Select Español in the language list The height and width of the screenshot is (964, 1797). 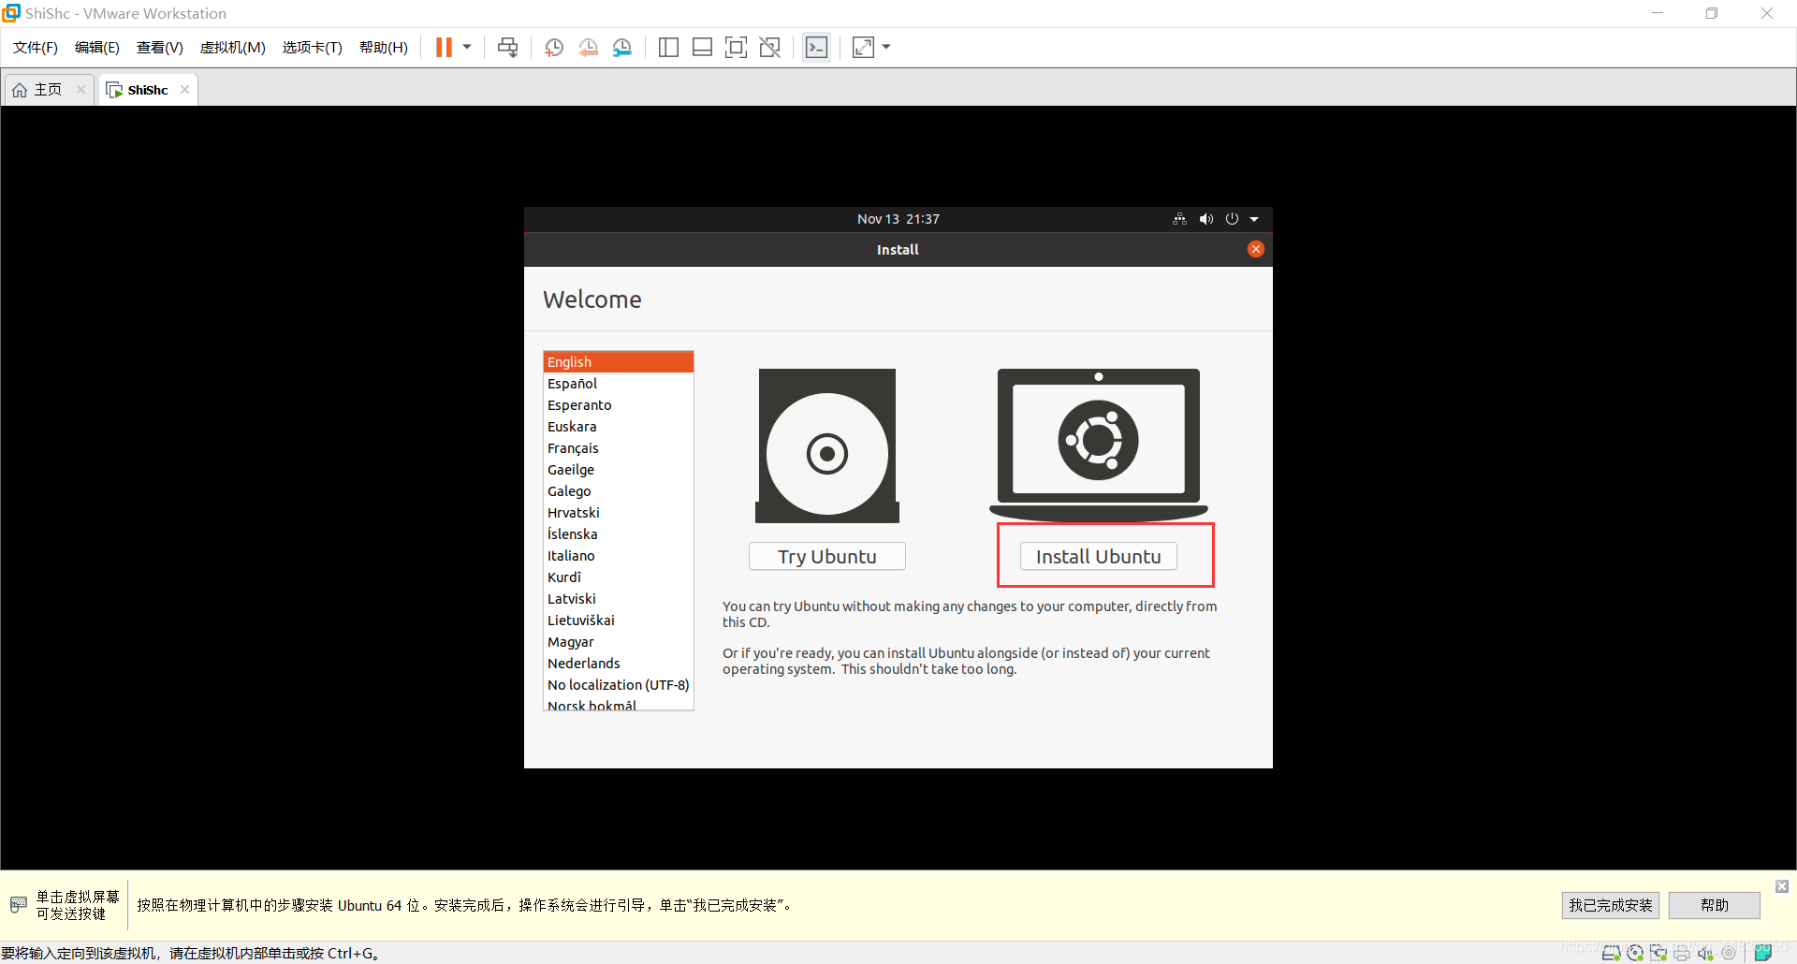point(619,384)
